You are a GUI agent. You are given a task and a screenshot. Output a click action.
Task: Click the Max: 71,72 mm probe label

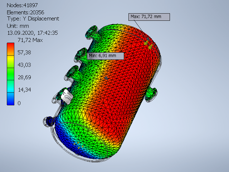pyautogui.click(x=149, y=17)
